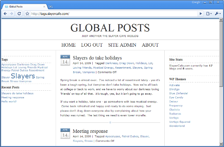
Task: Open the Blue Zinfandel theme link
Action: click(178, 93)
